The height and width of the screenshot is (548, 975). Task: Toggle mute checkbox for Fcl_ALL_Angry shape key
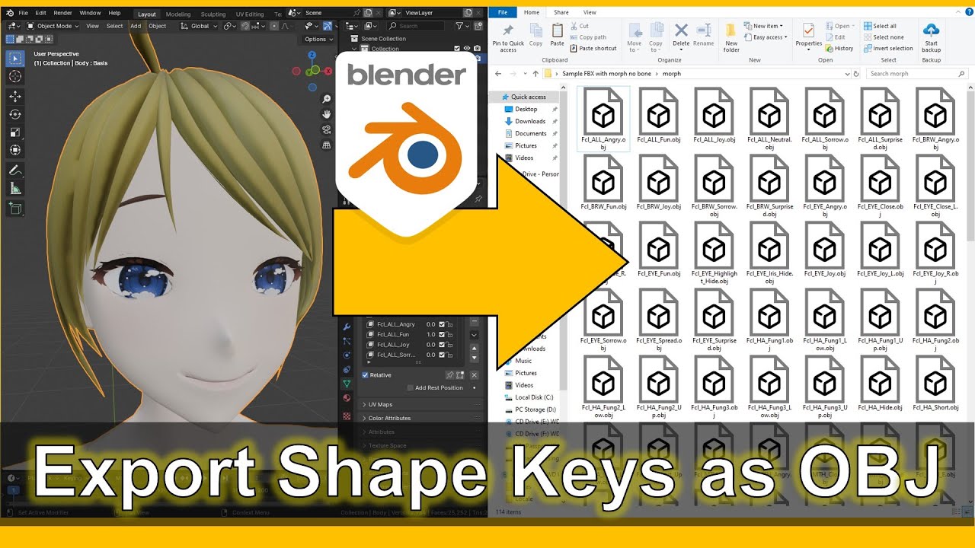click(x=442, y=325)
